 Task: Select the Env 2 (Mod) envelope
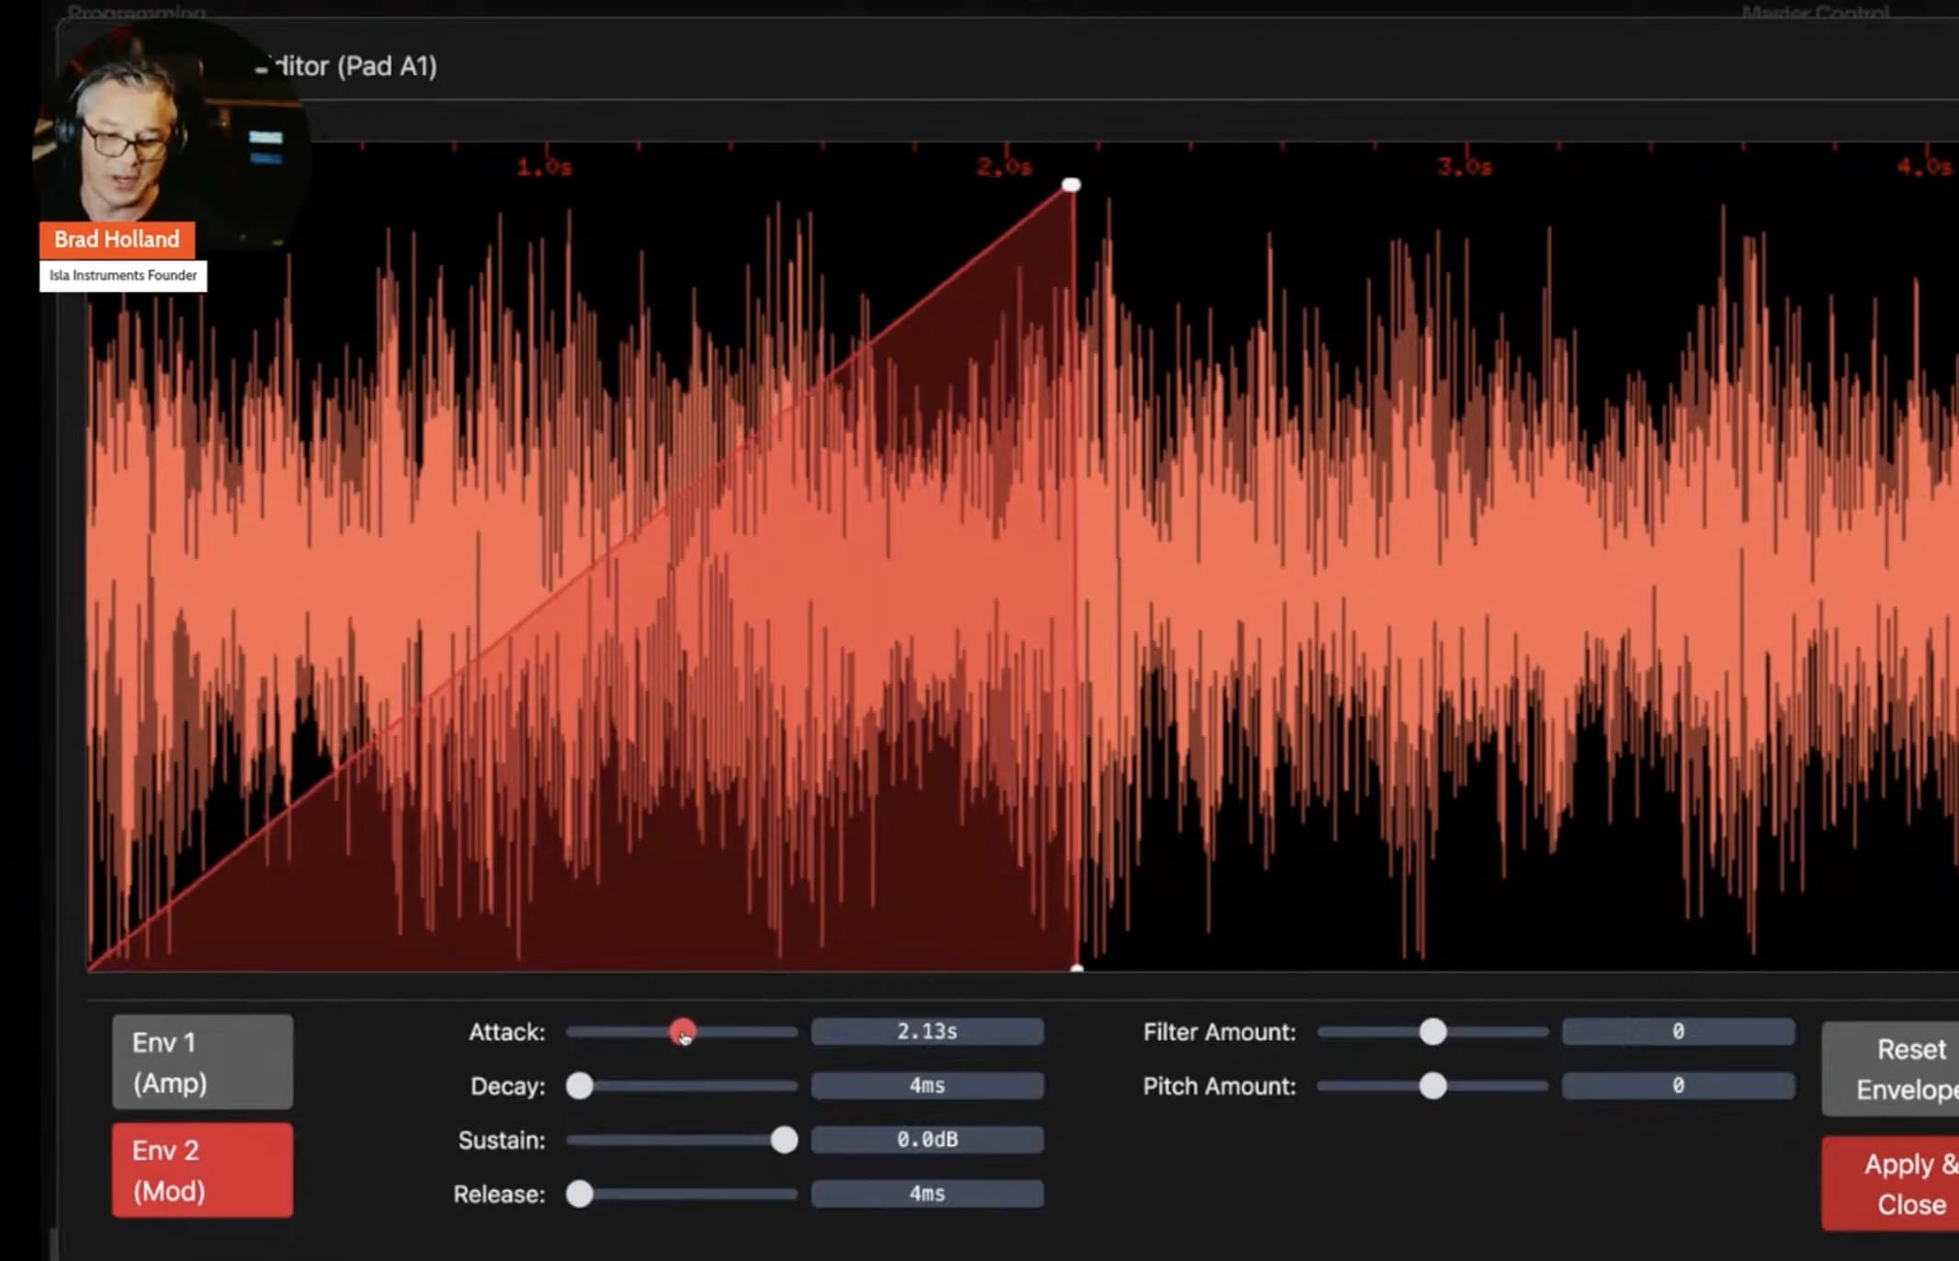[x=202, y=1170]
